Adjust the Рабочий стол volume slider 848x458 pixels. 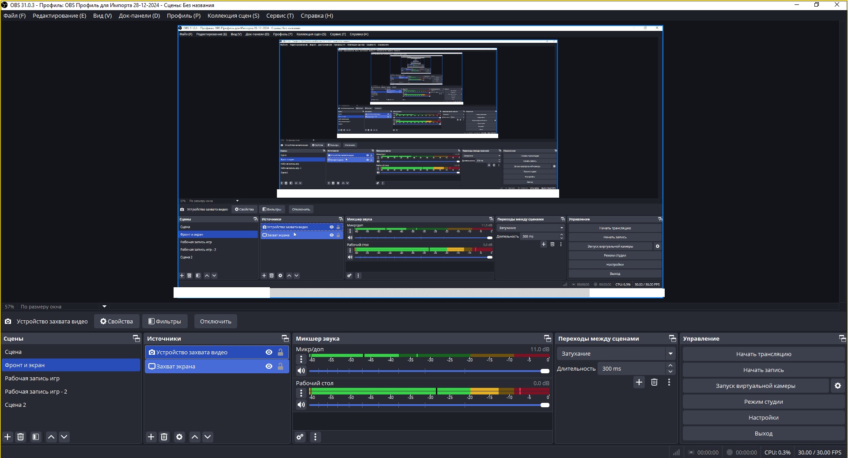click(429, 405)
